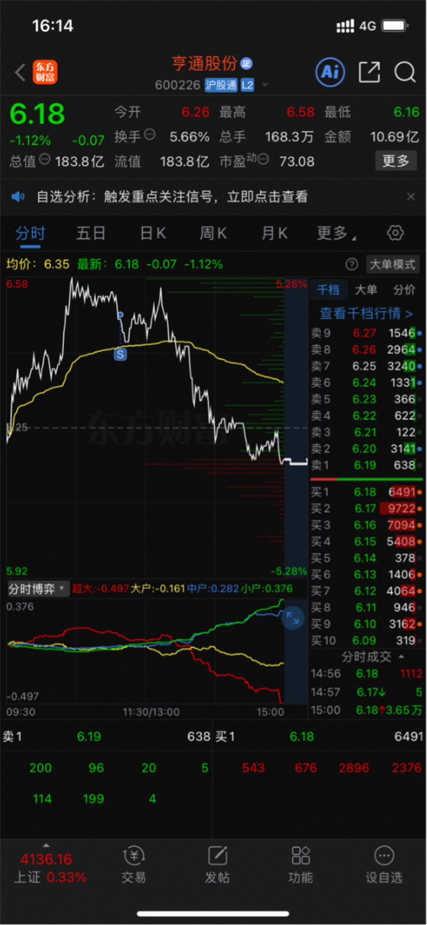Tap the back arrow icon
Screen dimensions: 427x925
click(21, 72)
